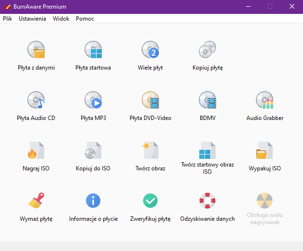This screenshot has width=303, height=251.
Task: Select the Twórz obraz star-page icon
Action: point(150,150)
